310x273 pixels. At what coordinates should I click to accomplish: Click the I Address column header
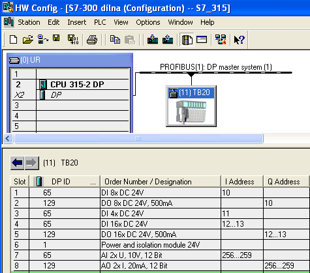pyautogui.click(x=241, y=181)
